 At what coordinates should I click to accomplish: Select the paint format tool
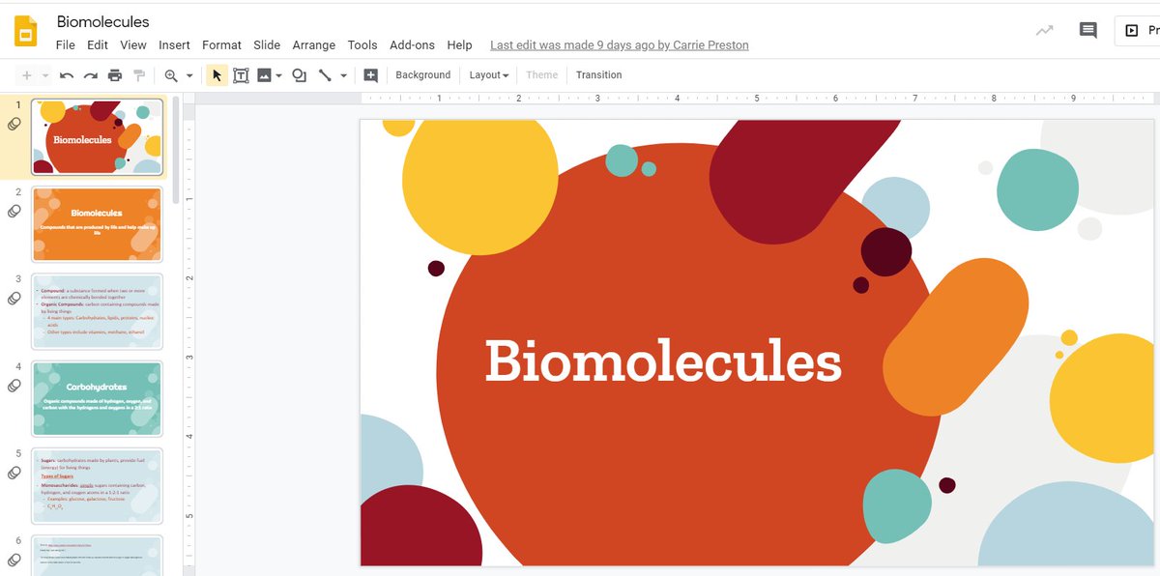pyautogui.click(x=139, y=75)
